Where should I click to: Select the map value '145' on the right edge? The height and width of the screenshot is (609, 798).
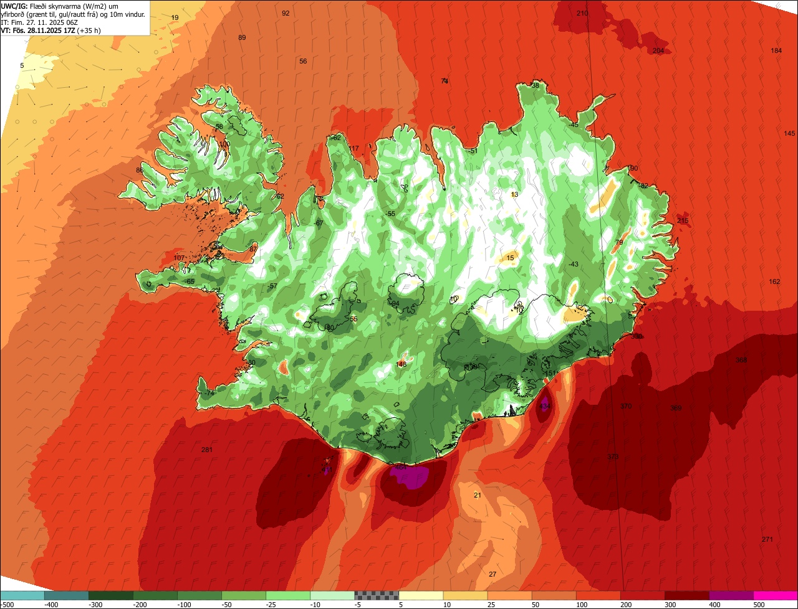point(790,133)
